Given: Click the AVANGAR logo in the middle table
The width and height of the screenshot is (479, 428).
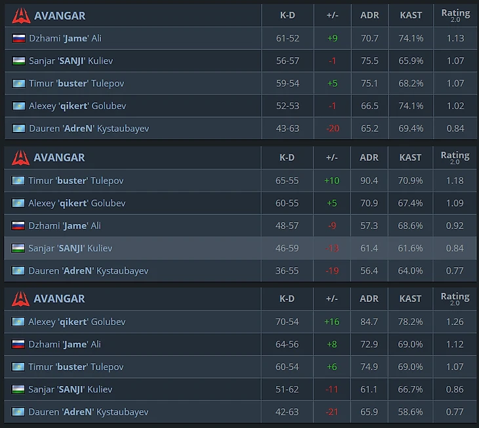Looking at the screenshot, I should (x=21, y=158).
